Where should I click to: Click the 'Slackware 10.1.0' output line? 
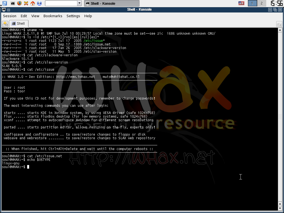click(17, 59)
